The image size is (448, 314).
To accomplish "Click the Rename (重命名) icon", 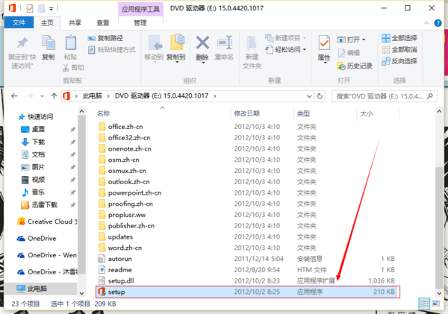I will pyautogui.click(x=224, y=43).
